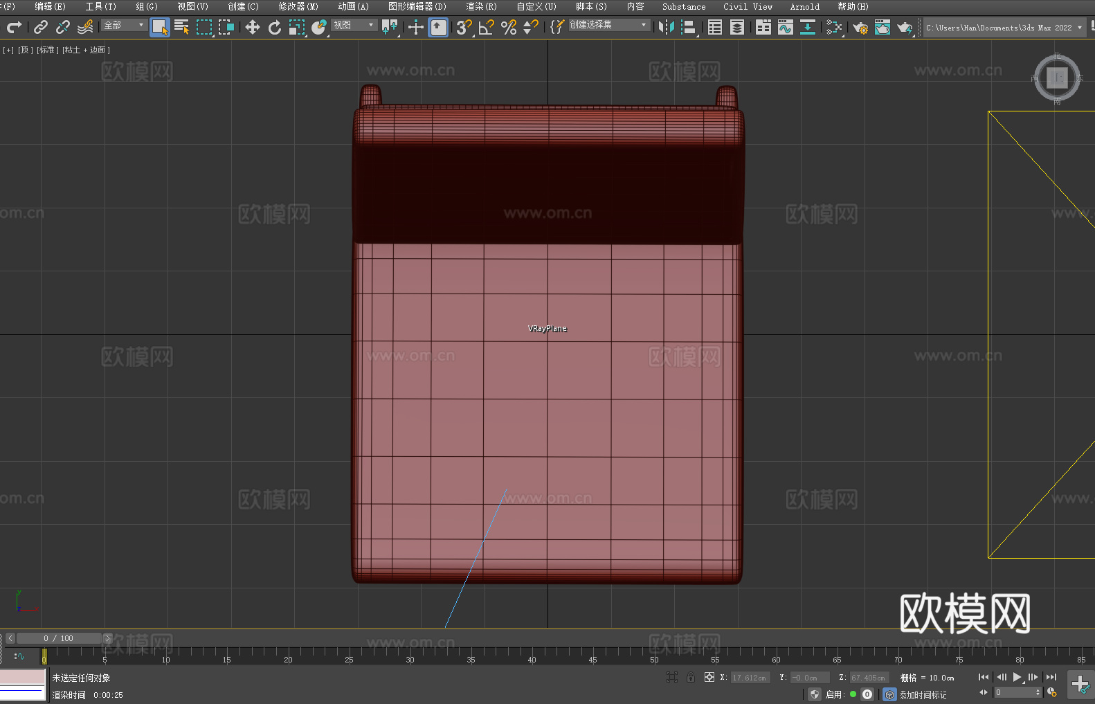
Task: Select the Scale tool
Action: point(297,27)
